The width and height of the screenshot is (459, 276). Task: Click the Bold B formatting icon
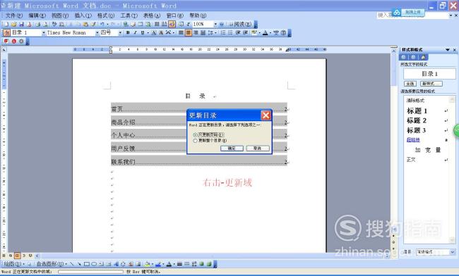pyautogui.click(x=128, y=32)
